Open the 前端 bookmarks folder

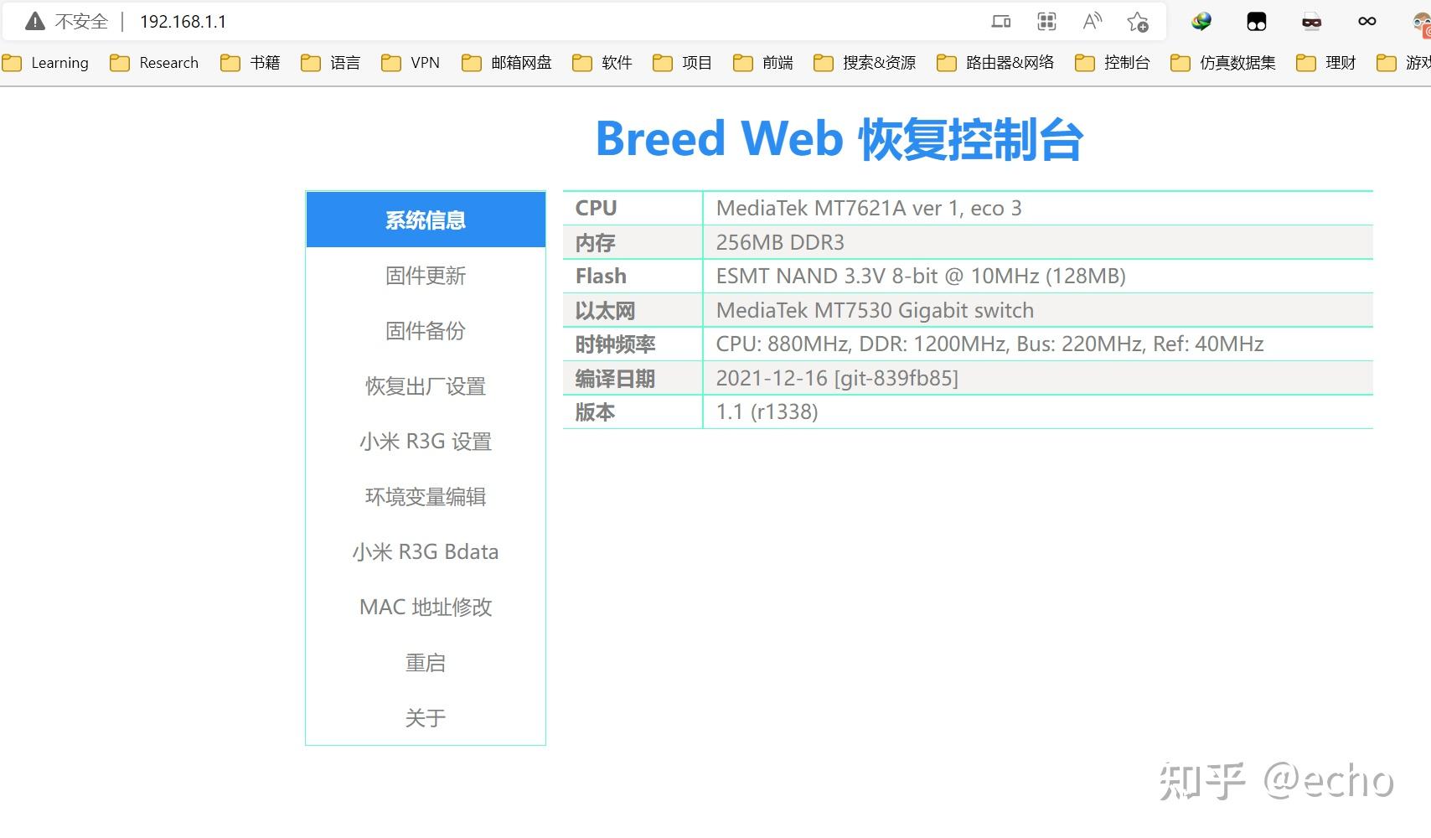pyautogui.click(x=762, y=63)
